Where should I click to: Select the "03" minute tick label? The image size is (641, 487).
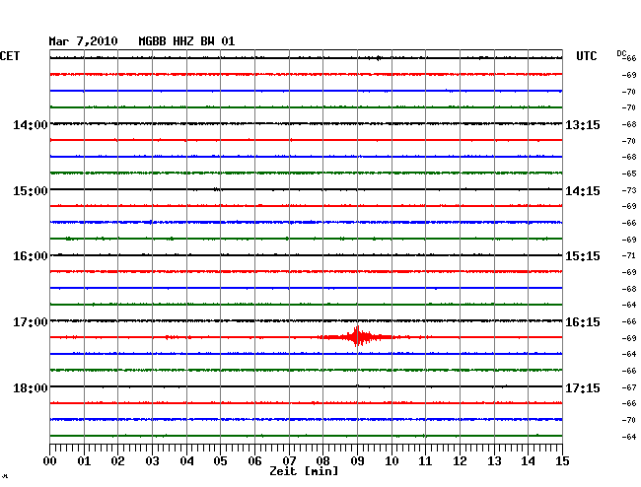(152, 460)
